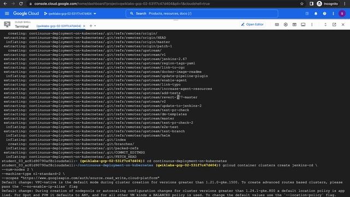Image resolution: width=350 pixels, height=197 pixels.
Task: Click the 'upstream/docker-image-readme' line
Action: point(102,72)
